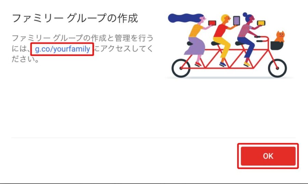308x184 pixels.
Task: Select the bicycle's rear wheel on the left
Action: coord(181,68)
